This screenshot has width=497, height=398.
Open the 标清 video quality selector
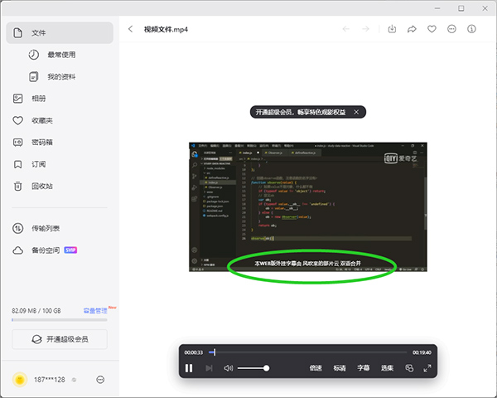pos(340,368)
